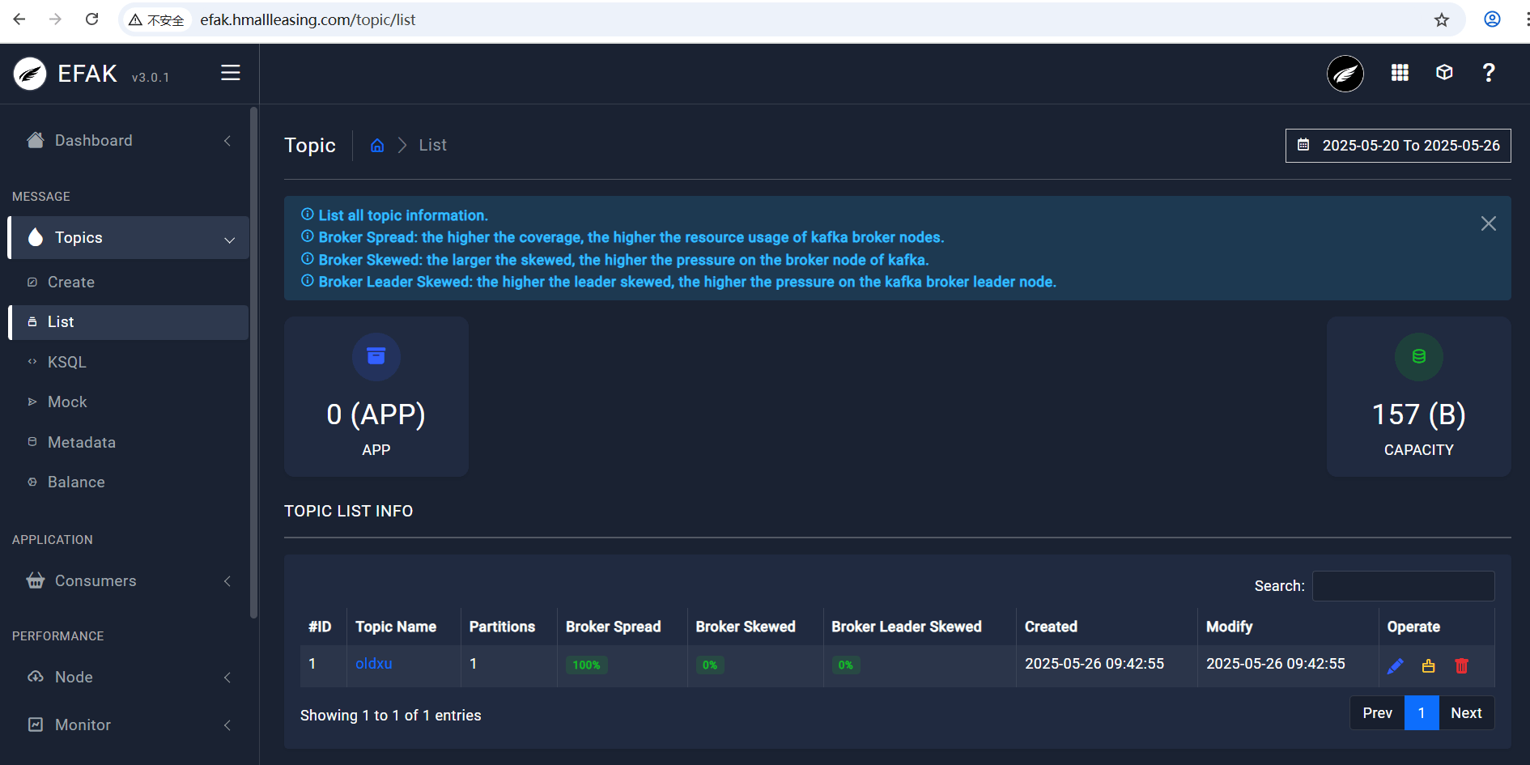1530x765 pixels.
Task: Open the oldxu topic link
Action: [374, 664]
